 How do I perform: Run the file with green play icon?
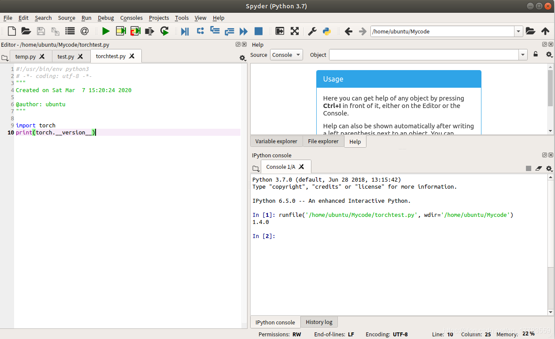106,31
